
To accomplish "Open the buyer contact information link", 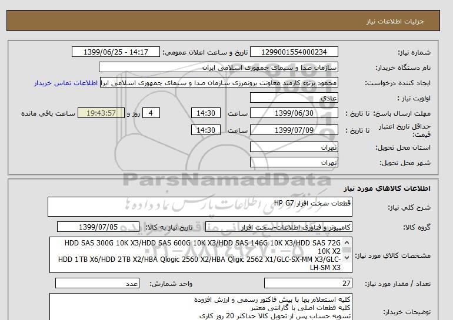I will coord(66,83).
